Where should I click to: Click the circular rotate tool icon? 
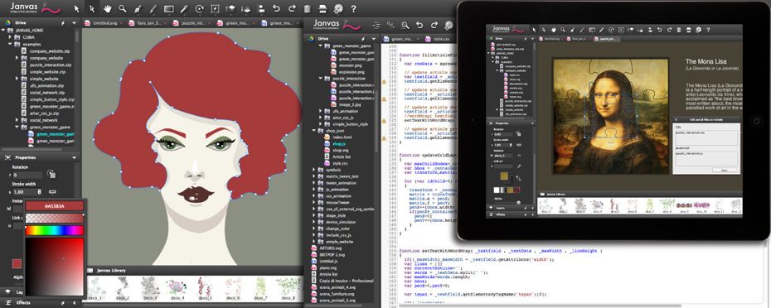click(199, 8)
